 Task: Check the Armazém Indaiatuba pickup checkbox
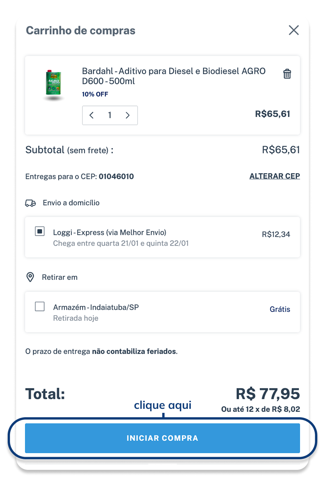(x=40, y=307)
